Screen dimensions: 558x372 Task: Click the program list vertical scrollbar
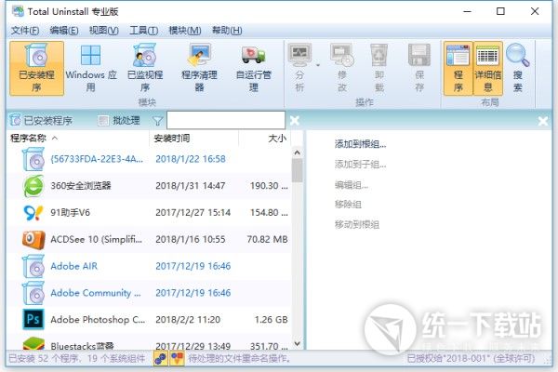(x=297, y=242)
